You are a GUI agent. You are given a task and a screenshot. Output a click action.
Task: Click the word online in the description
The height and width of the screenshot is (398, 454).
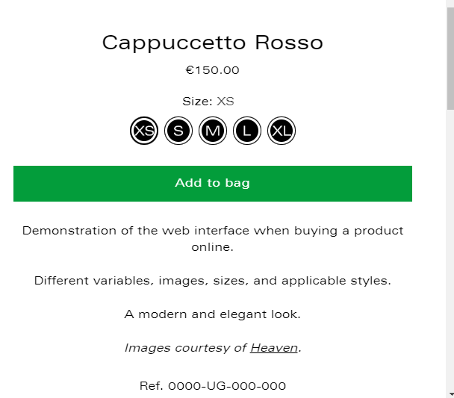tap(212, 247)
